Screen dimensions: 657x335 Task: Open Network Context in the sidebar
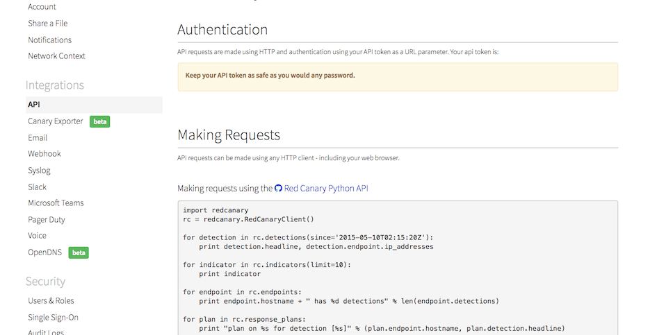point(56,56)
